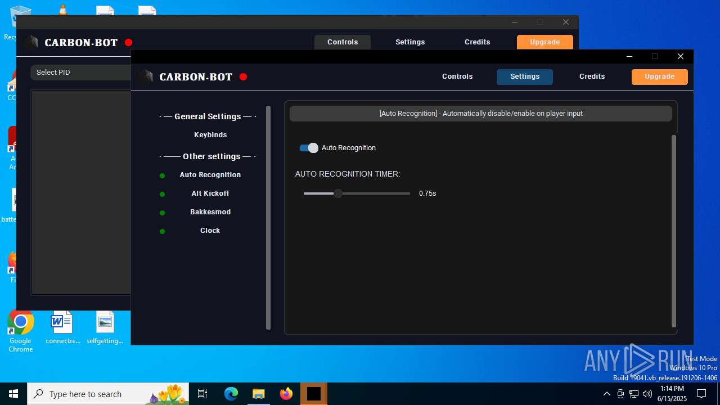
Task: Open Google Chrome desktop shortcut
Action: (x=21, y=332)
